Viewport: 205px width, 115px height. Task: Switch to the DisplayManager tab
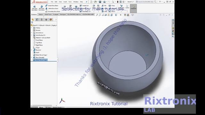click(51, 19)
